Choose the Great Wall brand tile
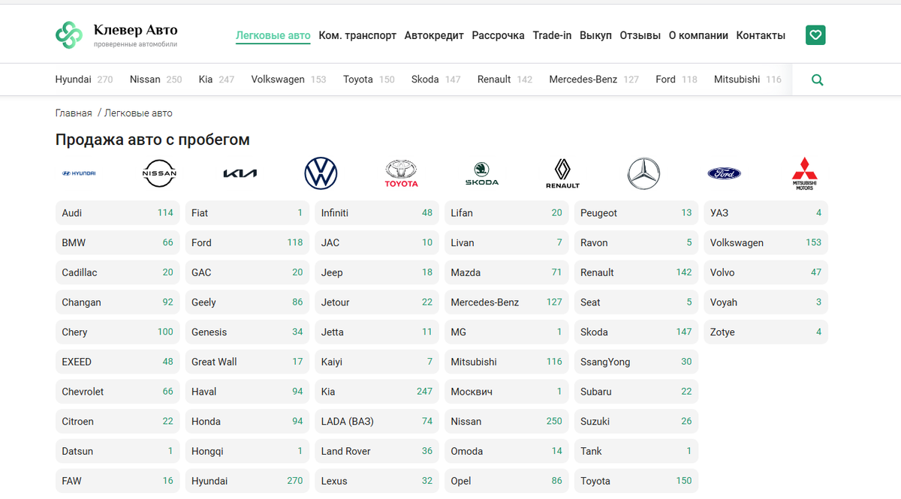The width and height of the screenshot is (901, 499). [247, 362]
